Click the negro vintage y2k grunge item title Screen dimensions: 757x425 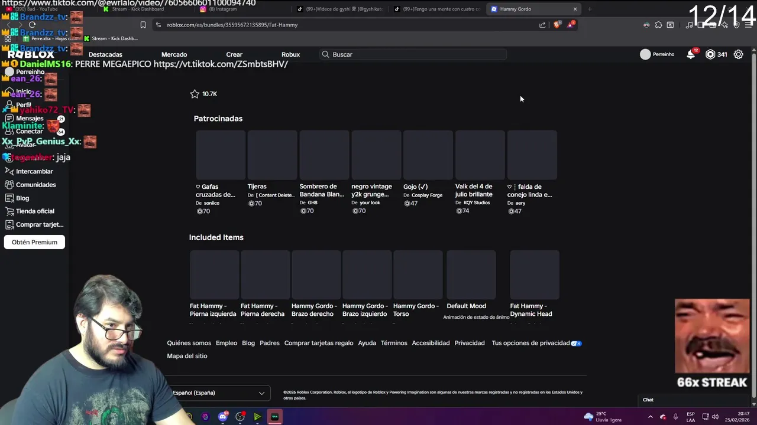tap(371, 191)
